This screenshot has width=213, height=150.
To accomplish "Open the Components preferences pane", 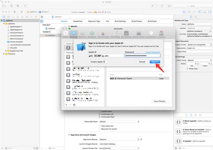I will click(151, 34).
